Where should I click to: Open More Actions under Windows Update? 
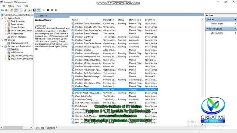pos(217,33)
